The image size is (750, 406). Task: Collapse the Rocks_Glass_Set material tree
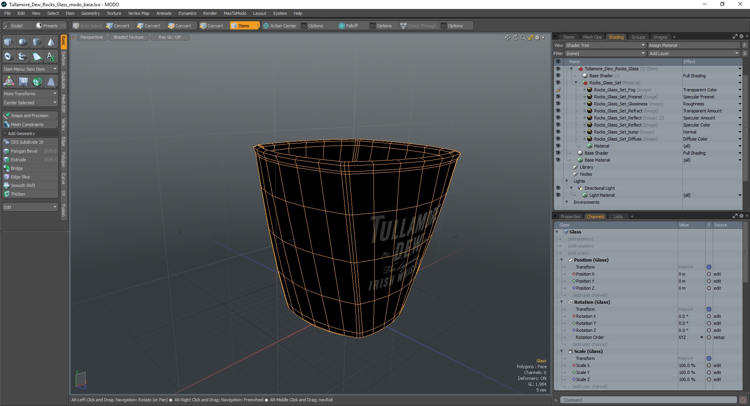click(576, 83)
